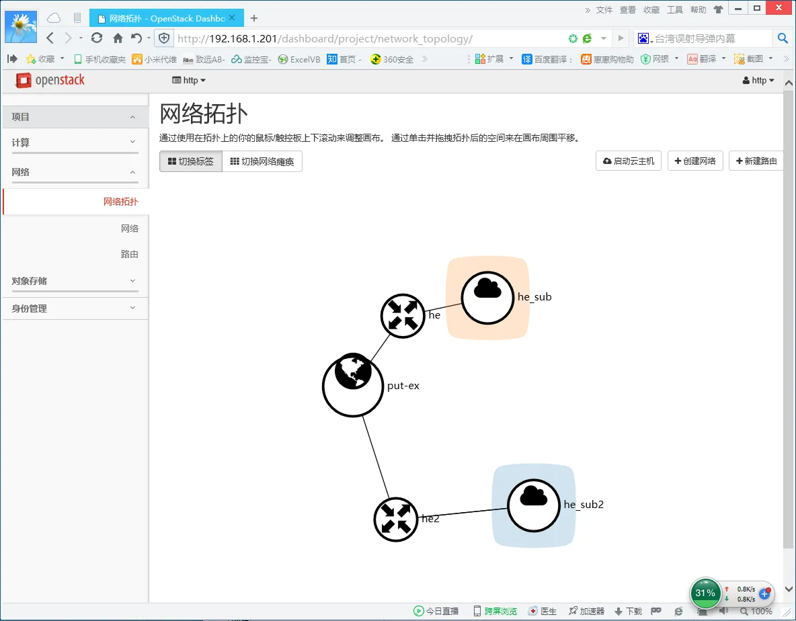The image size is (796, 621).
Task: Open a new browser tab with plus
Action: 254,18
